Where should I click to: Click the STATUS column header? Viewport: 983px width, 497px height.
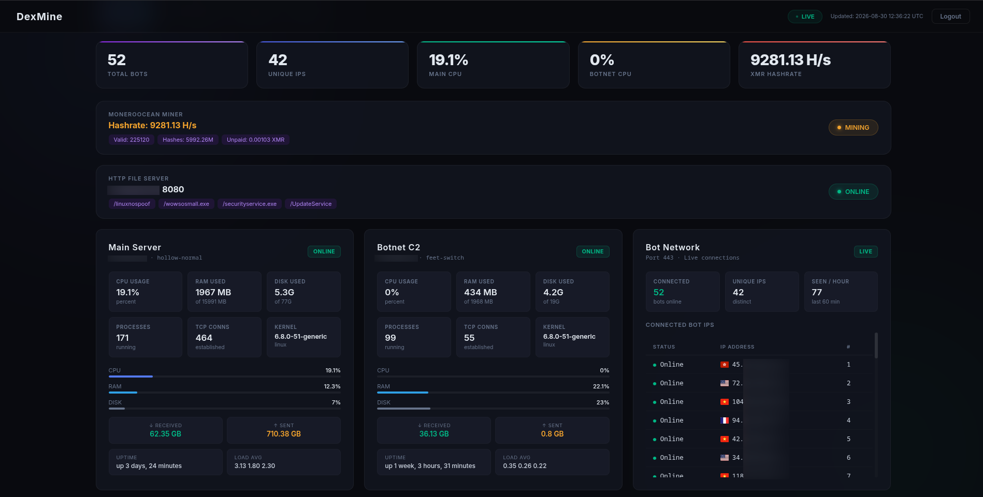664,347
